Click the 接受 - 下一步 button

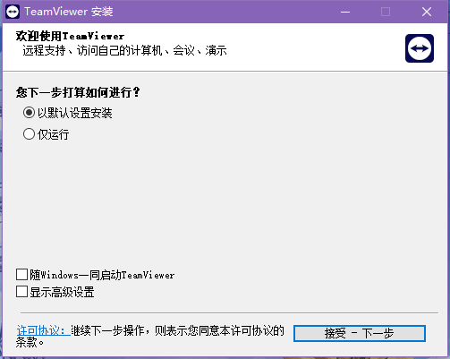[360, 333]
